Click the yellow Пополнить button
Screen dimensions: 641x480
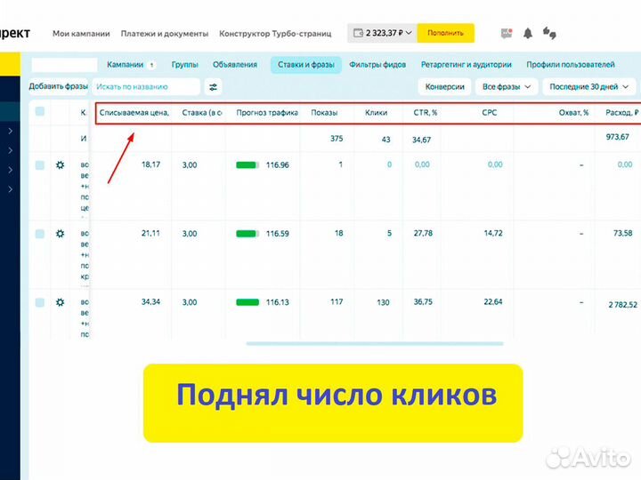pyautogui.click(x=446, y=33)
